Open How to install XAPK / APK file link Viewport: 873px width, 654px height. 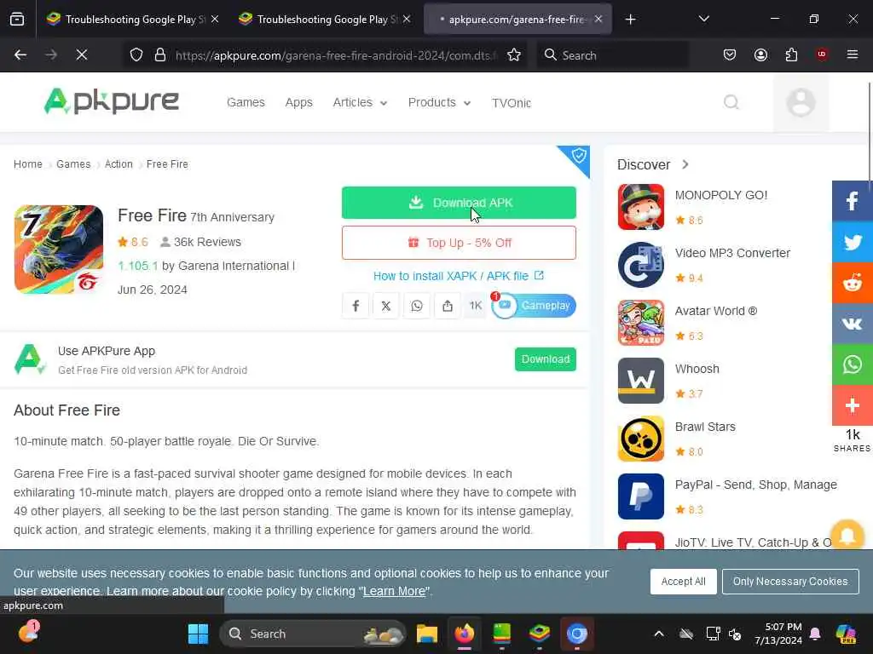pyautogui.click(x=458, y=276)
